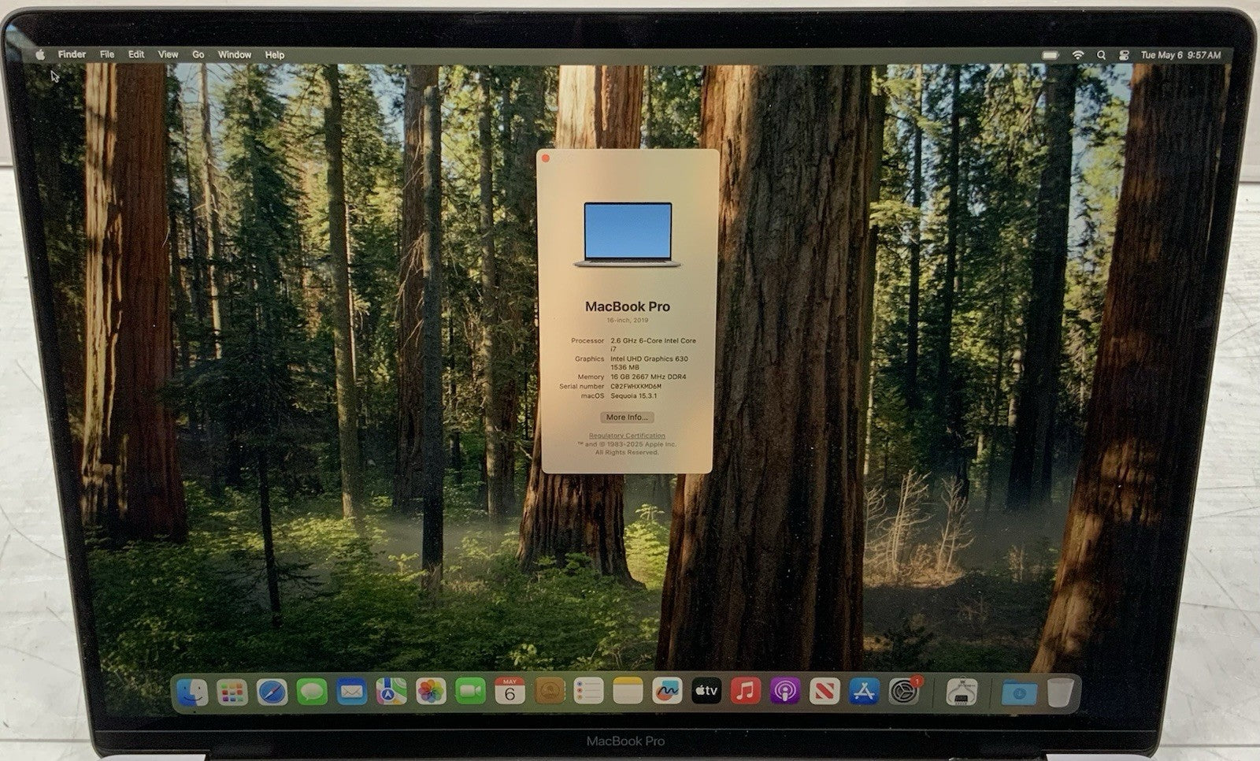Click the Tue May 6 9:57 AM clock
The image size is (1260, 761).
point(1180,55)
